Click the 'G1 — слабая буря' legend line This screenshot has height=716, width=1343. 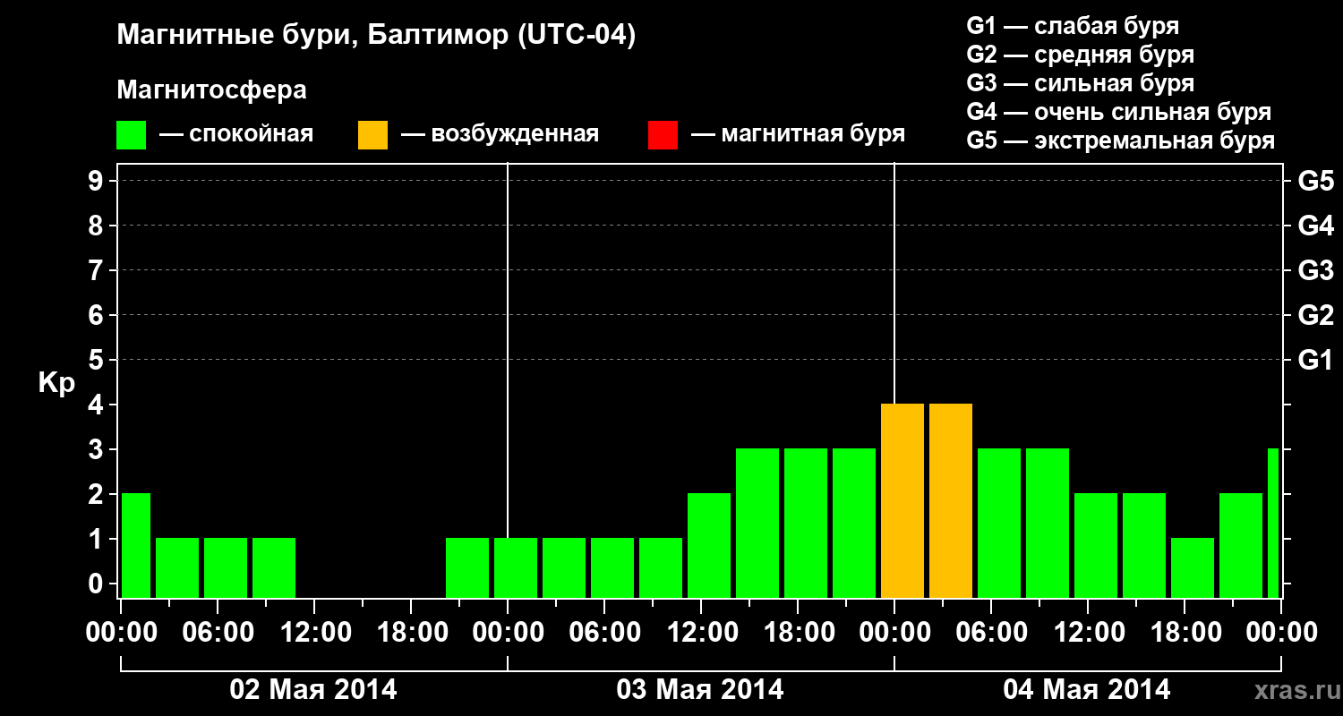click(1073, 26)
